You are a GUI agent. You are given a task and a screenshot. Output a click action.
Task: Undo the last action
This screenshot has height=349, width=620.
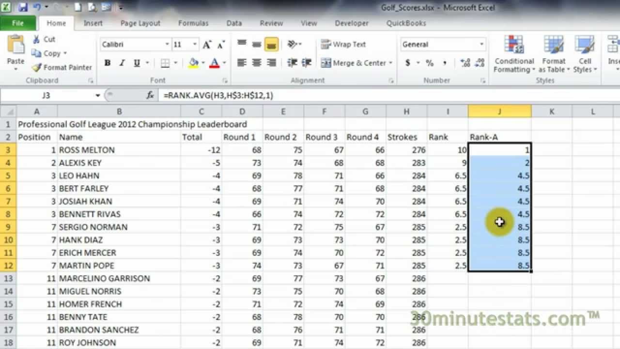tap(37, 7)
